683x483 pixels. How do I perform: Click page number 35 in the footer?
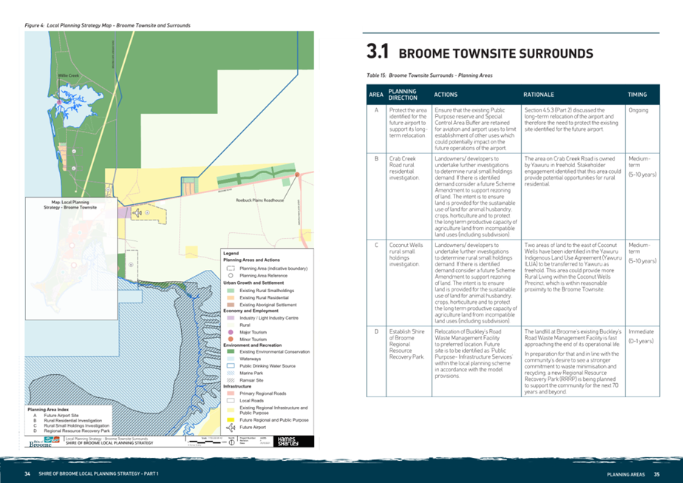[x=656, y=474]
